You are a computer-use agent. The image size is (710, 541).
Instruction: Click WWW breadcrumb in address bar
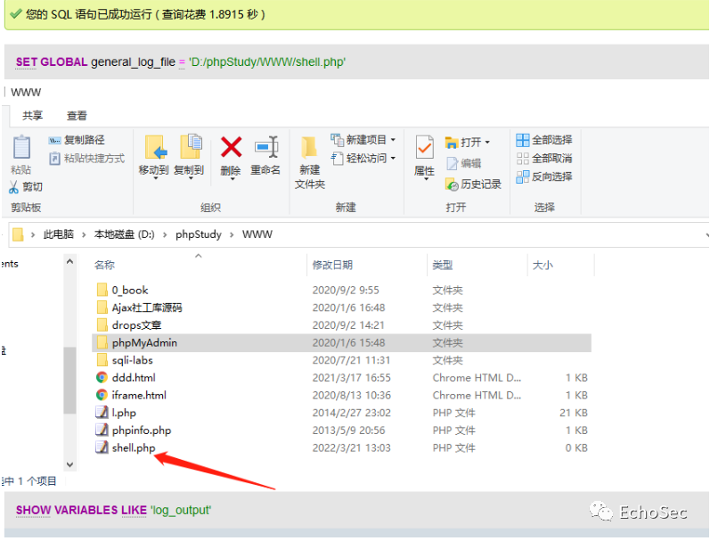tap(257, 234)
